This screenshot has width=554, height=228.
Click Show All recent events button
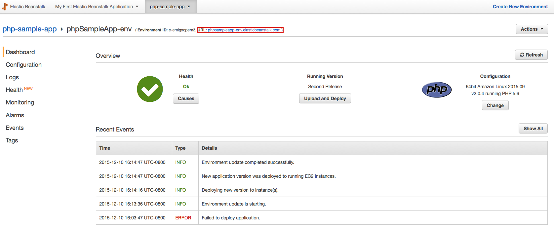(x=533, y=129)
